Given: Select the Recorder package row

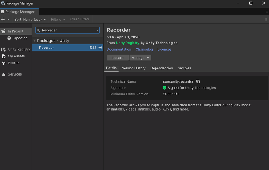Looking at the screenshot, I should (68, 48).
